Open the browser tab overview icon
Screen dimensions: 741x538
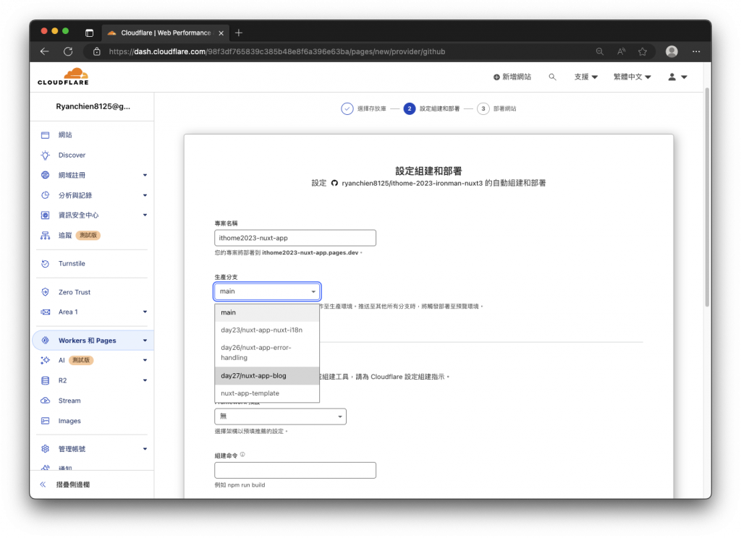tap(89, 33)
